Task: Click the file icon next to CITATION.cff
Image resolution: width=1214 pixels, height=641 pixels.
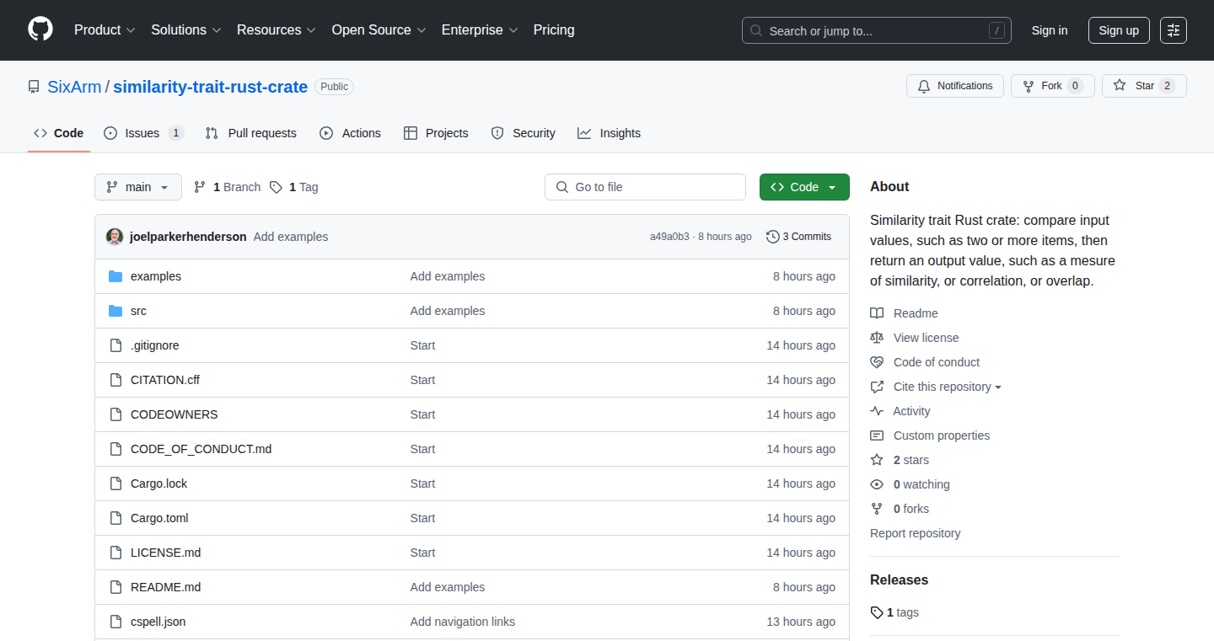Action: [x=115, y=380]
